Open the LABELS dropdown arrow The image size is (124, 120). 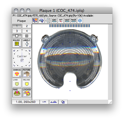pos(30,46)
